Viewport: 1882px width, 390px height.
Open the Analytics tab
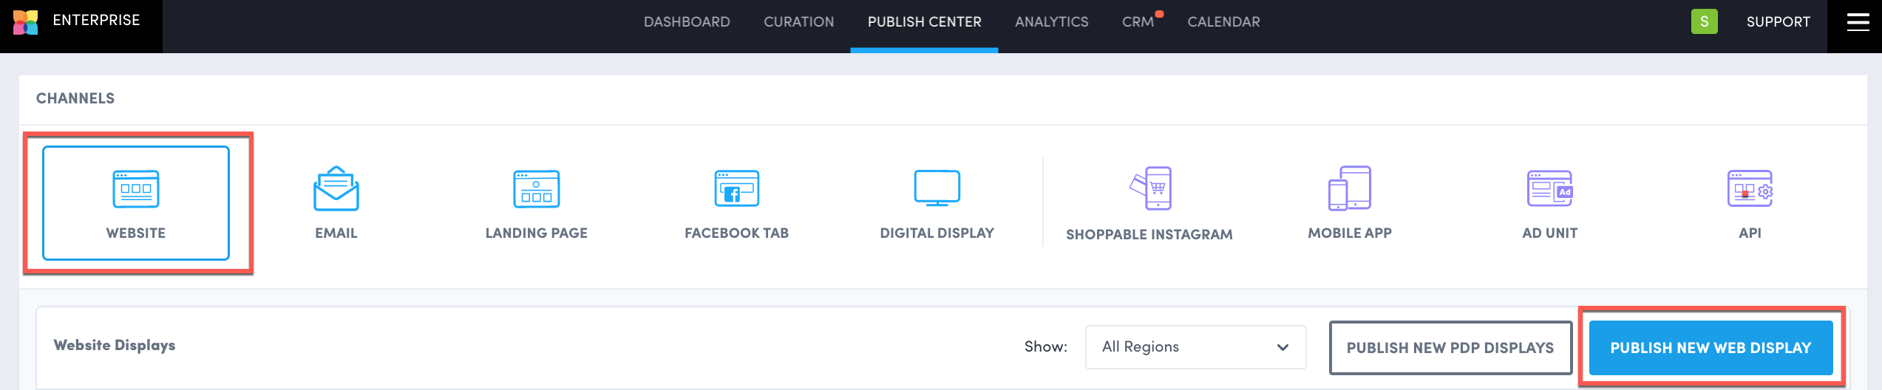(x=1051, y=22)
